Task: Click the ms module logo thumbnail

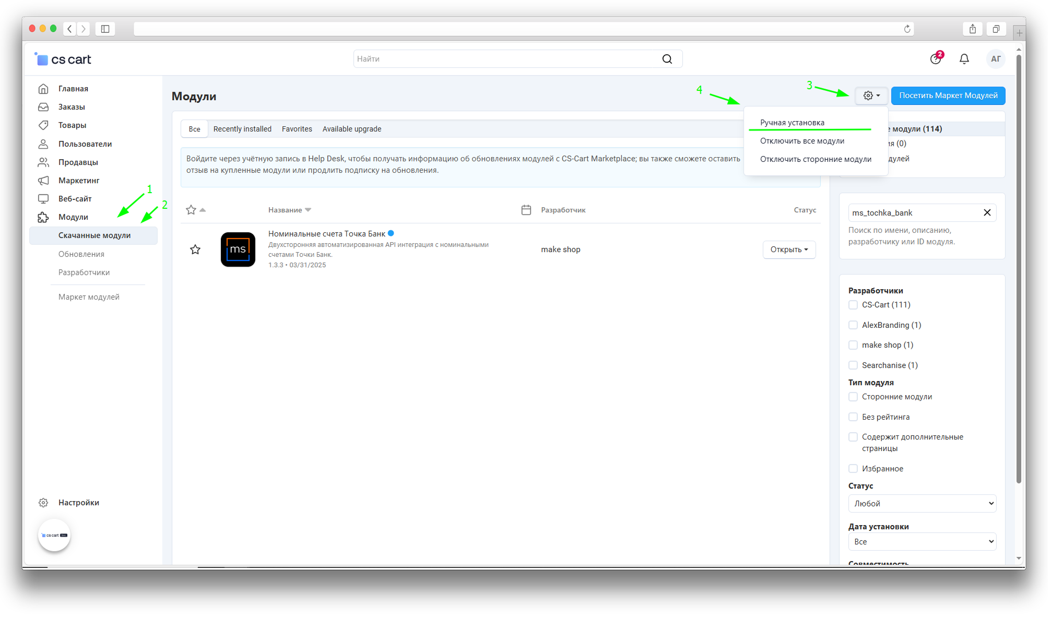Action: tap(238, 250)
